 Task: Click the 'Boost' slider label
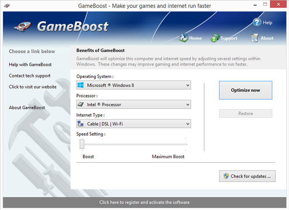(x=88, y=157)
